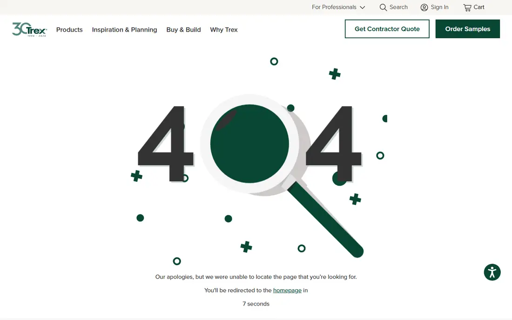
Task: Click the Order Samples button
Action: coord(468,29)
